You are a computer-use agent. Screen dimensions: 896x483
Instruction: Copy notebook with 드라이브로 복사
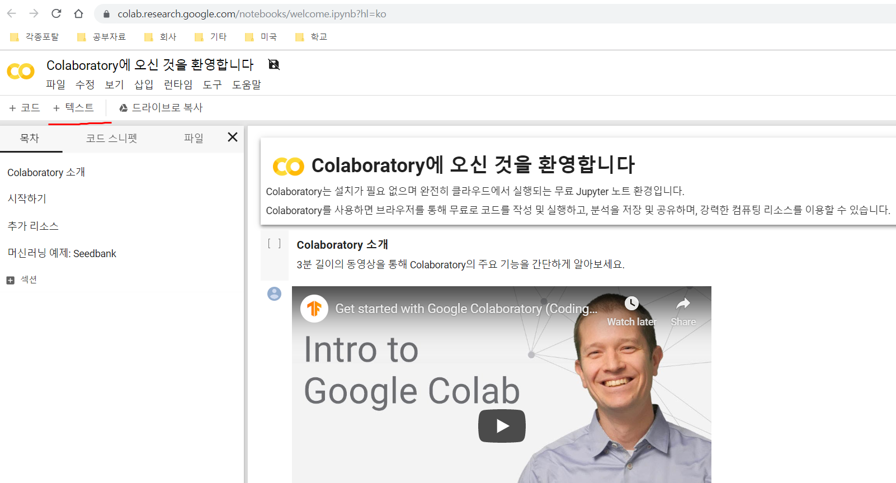point(161,108)
